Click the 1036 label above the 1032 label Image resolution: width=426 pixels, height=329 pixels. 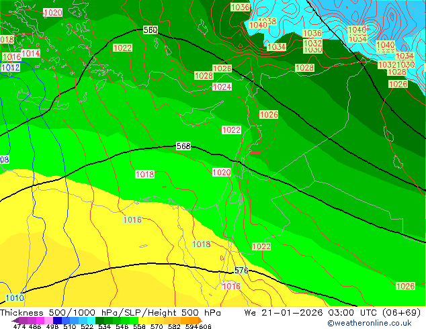pos(312,34)
